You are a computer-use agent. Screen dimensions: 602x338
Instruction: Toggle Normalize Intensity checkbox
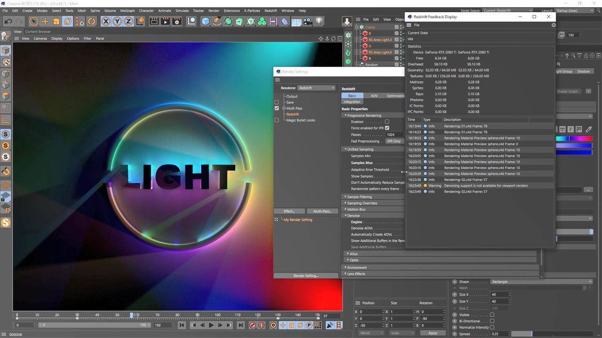[x=492, y=327]
